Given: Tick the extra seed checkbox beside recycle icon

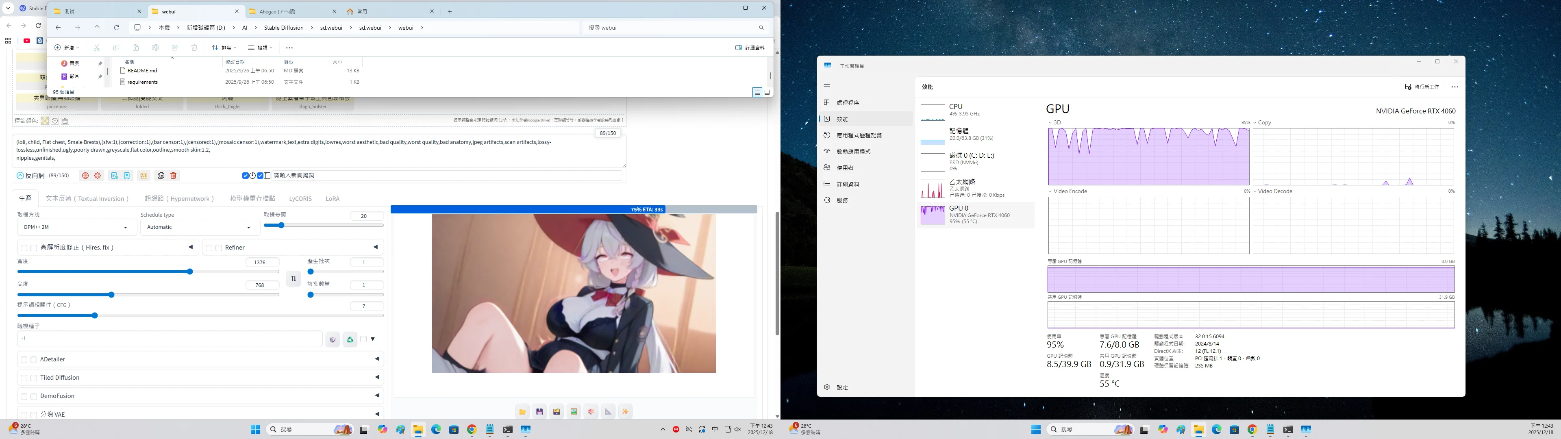Looking at the screenshot, I should click(x=363, y=339).
